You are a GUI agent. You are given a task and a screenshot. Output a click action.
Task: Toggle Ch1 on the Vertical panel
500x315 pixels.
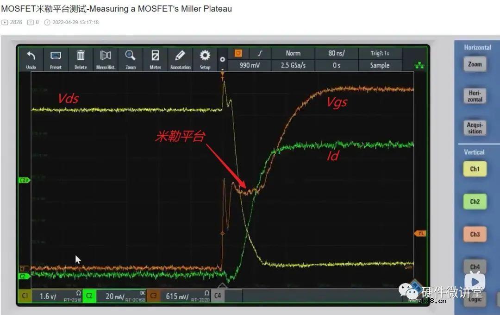point(475,169)
